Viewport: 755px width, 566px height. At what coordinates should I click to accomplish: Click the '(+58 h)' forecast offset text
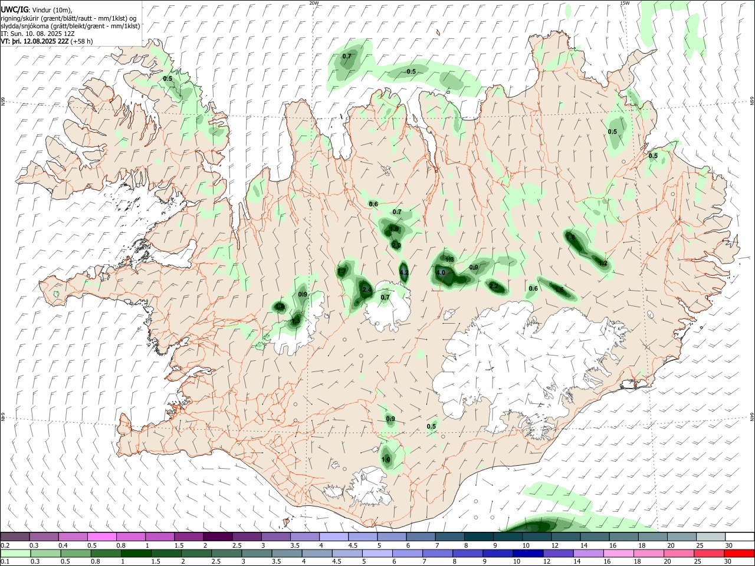coord(81,41)
